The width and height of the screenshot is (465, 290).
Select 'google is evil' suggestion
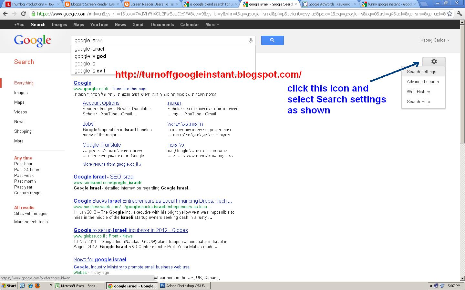(163, 71)
